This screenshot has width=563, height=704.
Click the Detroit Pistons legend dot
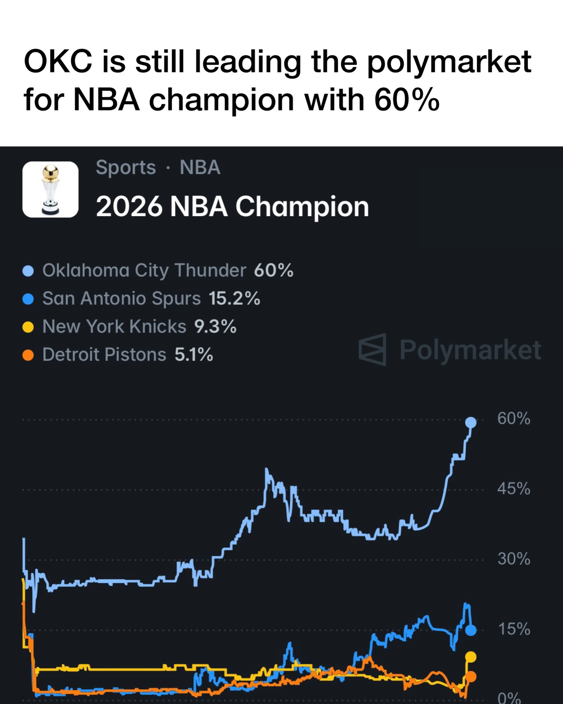28,355
